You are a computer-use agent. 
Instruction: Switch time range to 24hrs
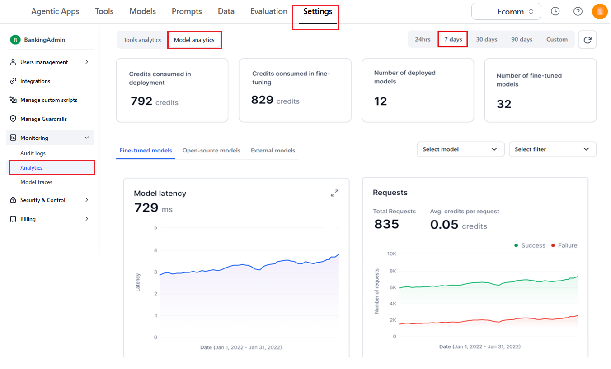[x=423, y=39]
